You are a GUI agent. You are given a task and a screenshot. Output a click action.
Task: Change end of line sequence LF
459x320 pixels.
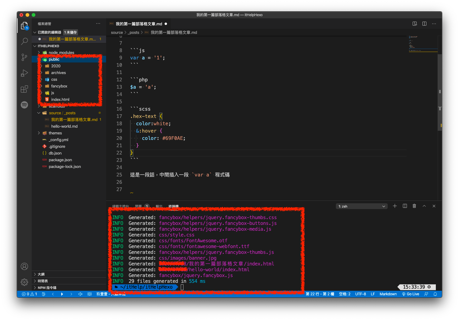[373, 294]
